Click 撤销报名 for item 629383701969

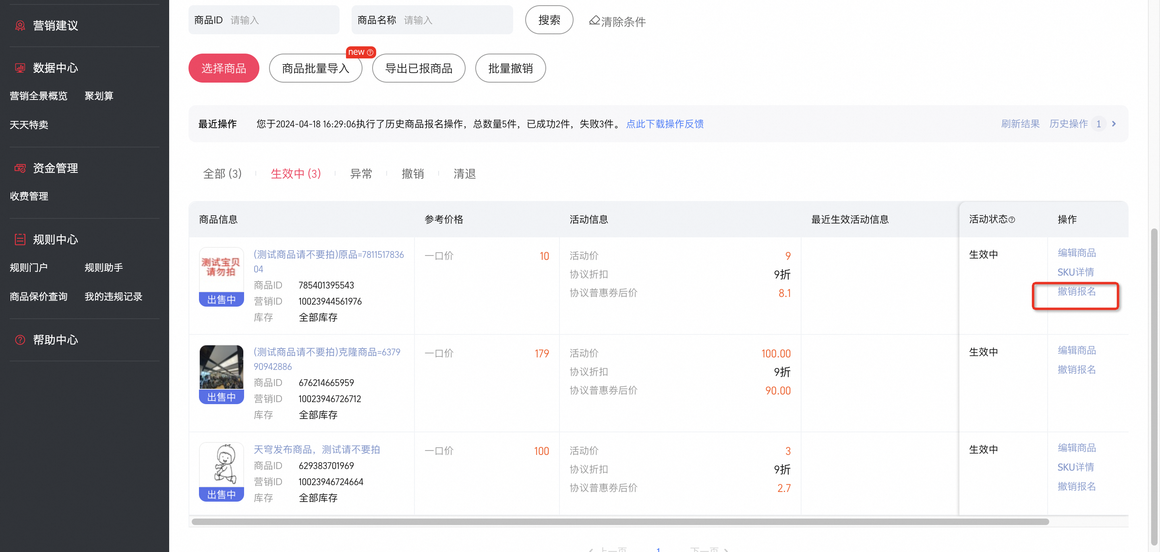pos(1077,487)
